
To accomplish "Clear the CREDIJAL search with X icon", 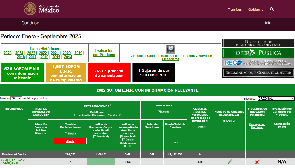I will click(293, 98).
